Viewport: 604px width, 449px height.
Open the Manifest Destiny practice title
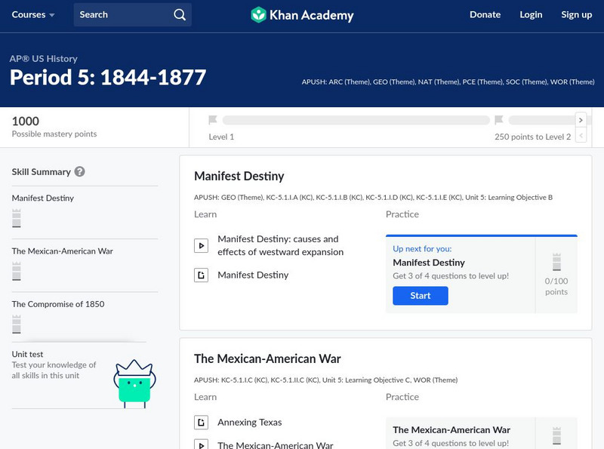(x=429, y=263)
